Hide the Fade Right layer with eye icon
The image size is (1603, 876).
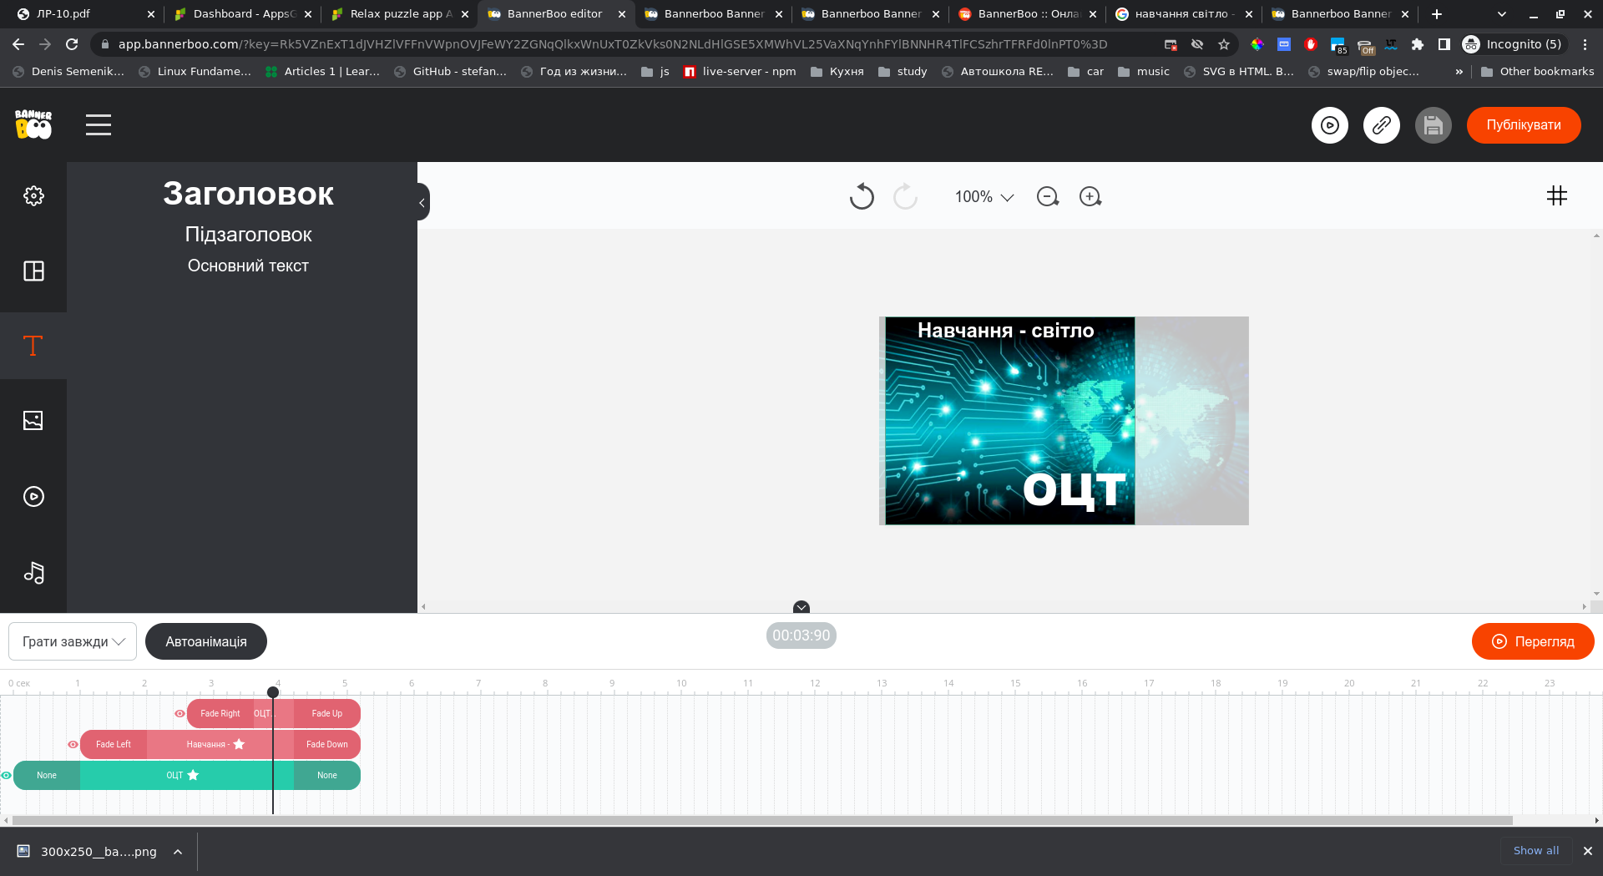click(x=180, y=714)
